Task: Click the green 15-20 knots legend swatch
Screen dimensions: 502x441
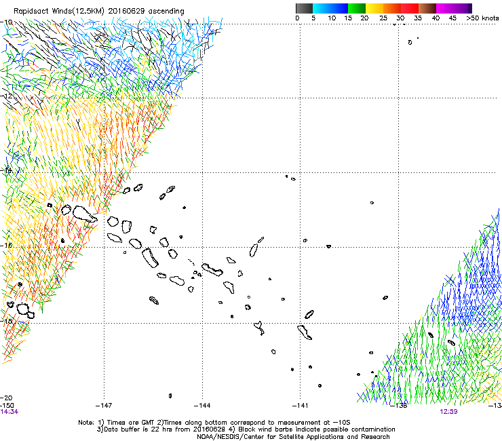Action: (x=357, y=8)
